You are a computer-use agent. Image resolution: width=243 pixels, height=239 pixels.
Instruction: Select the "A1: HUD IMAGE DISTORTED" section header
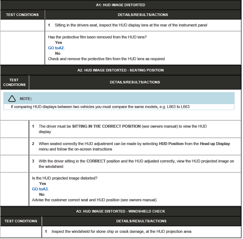[x=120, y=5]
